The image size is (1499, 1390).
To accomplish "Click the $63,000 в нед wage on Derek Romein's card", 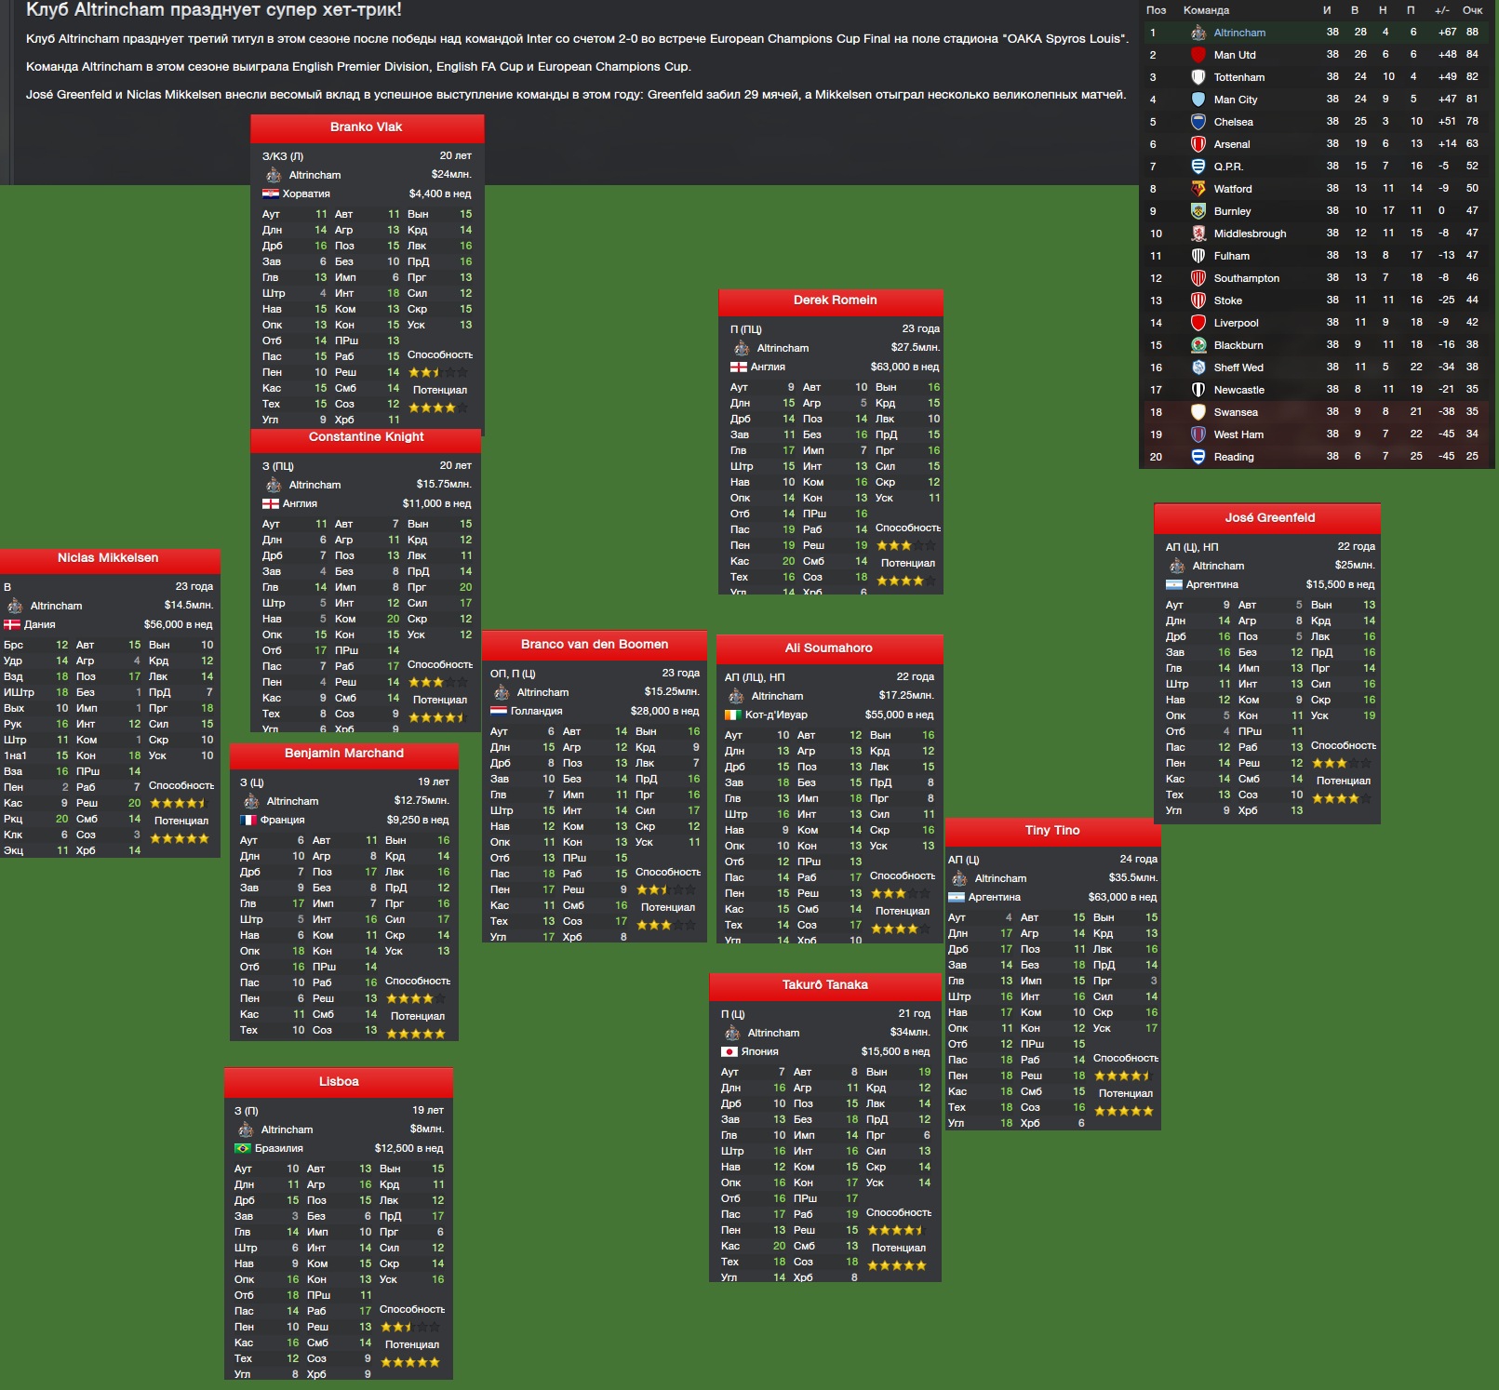I will coord(904,367).
